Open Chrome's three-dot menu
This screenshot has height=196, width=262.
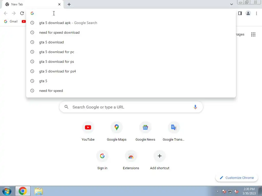point(256,13)
